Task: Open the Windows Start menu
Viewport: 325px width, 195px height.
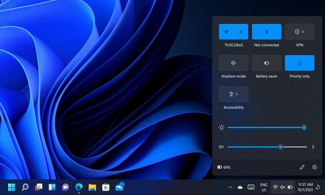Action: pyautogui.click(x=12, y=187)
